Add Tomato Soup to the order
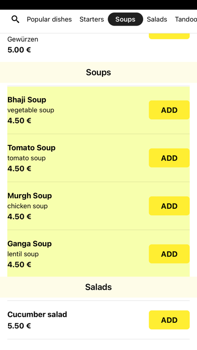The width and height of the screenshot is (197, 350). coord(169,158)
